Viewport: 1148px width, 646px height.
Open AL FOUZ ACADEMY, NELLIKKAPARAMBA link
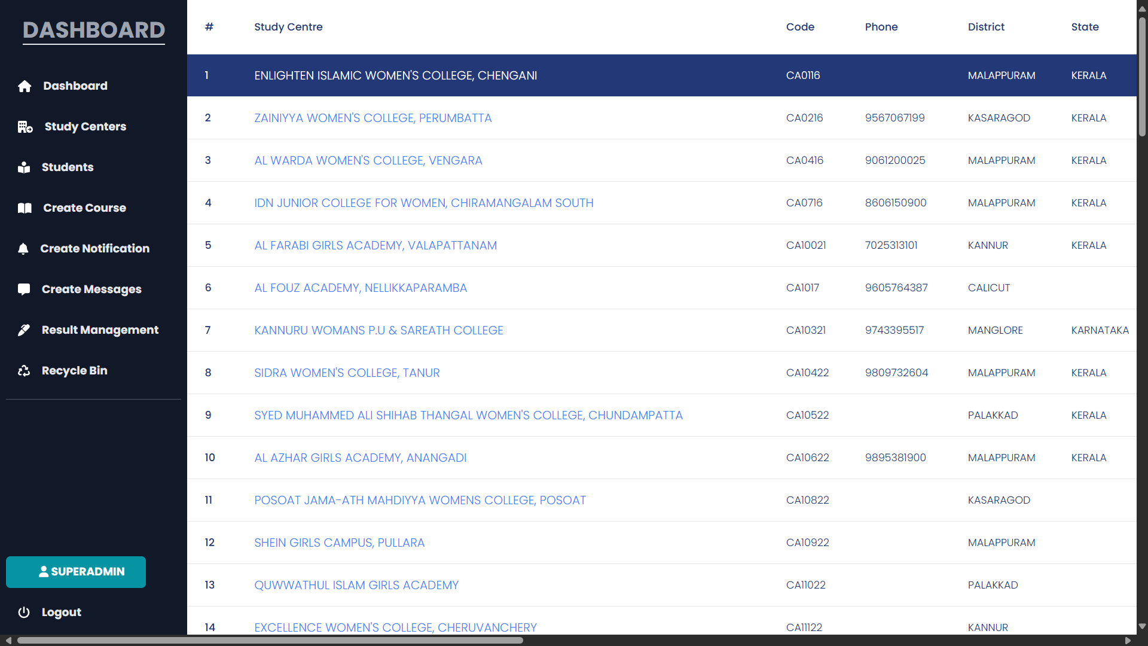(361, 288)
